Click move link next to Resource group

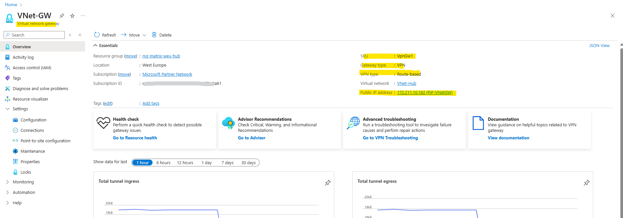pyautogui.click(x=131, y=56)
